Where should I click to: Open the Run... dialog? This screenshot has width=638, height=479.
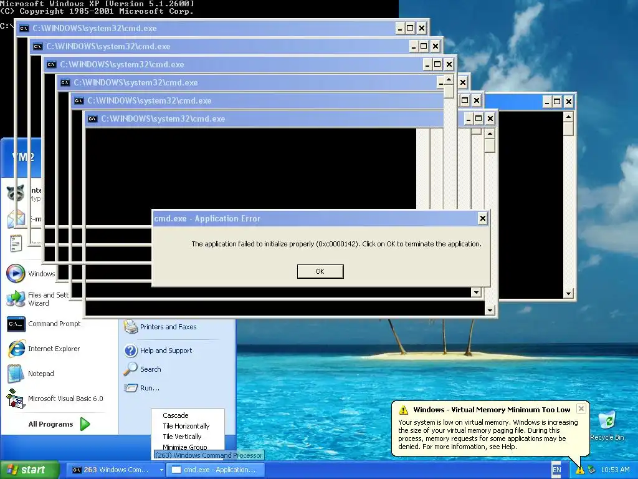[x=141, y=388]
